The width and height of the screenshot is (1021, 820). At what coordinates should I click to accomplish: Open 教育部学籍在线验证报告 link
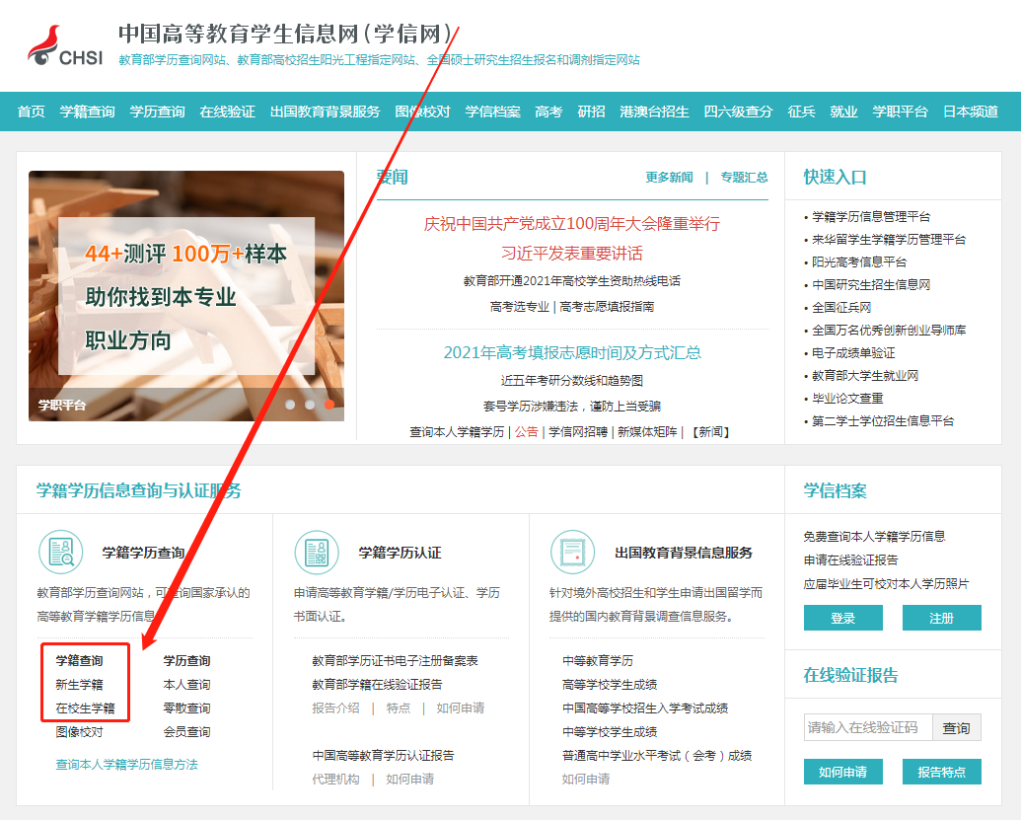[378, 685]
